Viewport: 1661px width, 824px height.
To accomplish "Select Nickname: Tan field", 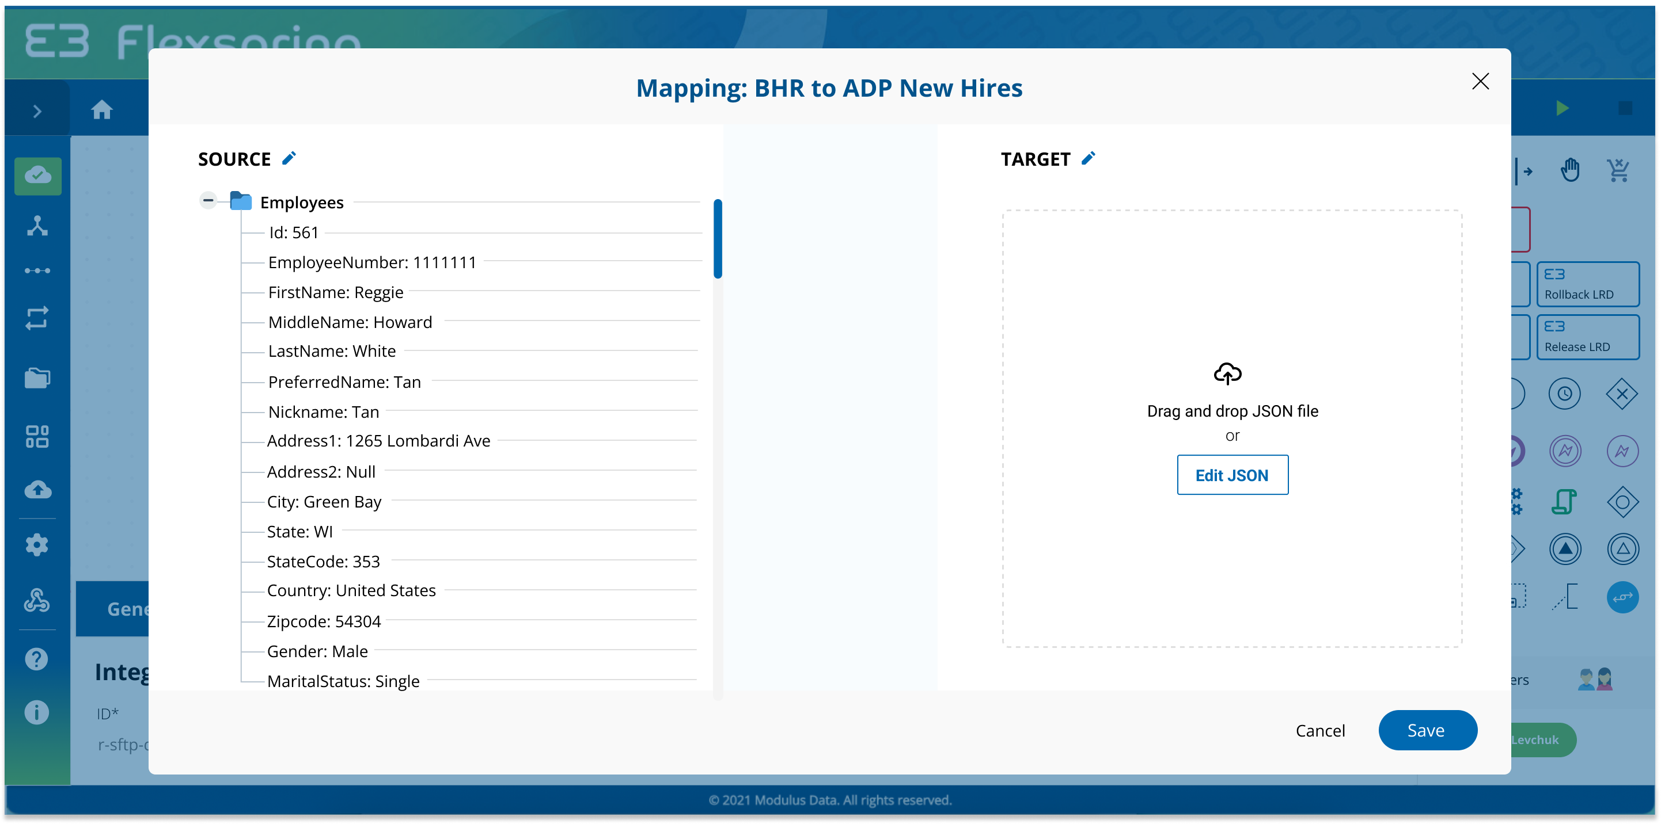I will pos(323,411).
